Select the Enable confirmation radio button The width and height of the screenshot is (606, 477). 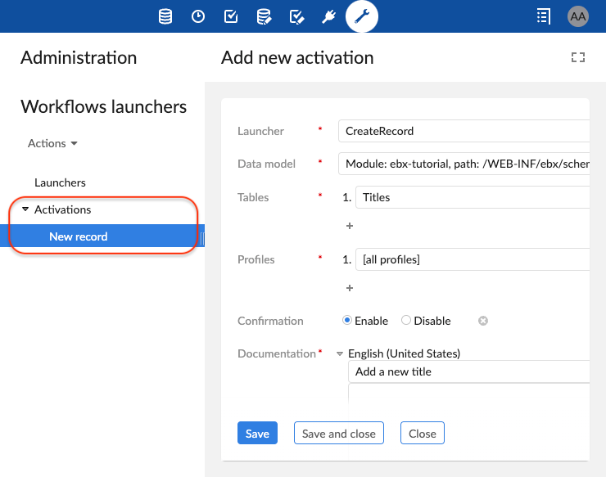pos(347,321)
